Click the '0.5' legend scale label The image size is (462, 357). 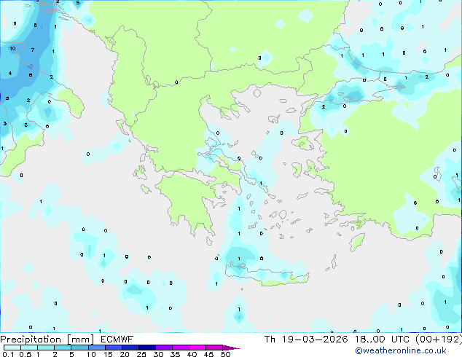click(x=26, y=354)
